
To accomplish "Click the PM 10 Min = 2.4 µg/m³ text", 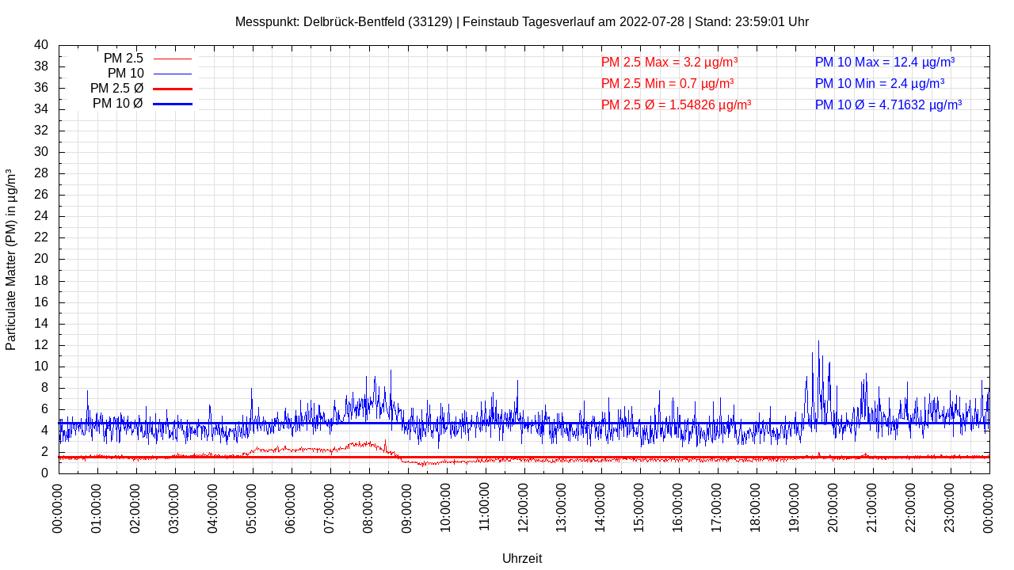I will (879, 83).
